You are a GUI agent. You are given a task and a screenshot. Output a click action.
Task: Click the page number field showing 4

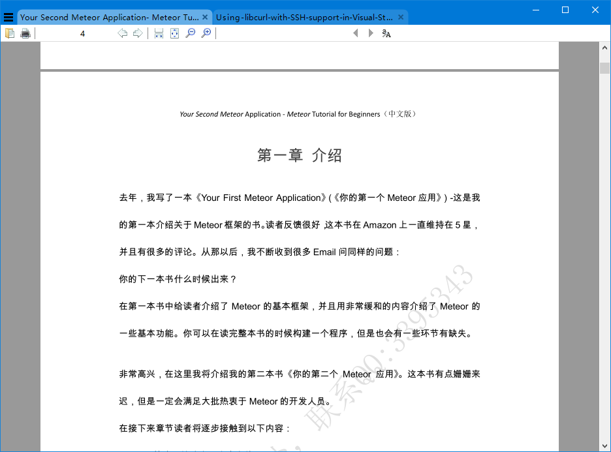[83, 33]
